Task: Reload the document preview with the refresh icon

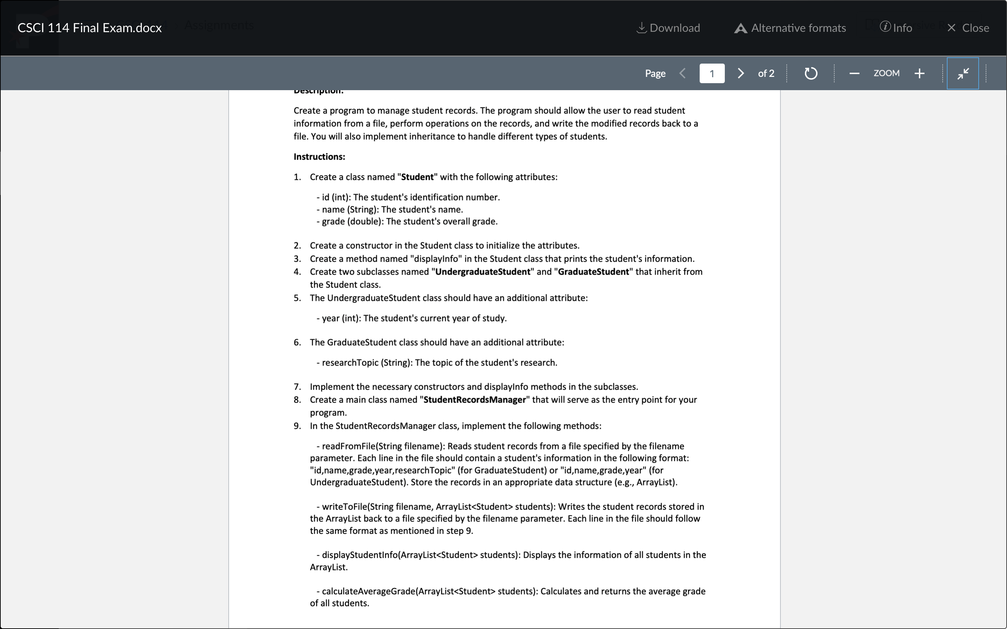Action: coord(810,73)
